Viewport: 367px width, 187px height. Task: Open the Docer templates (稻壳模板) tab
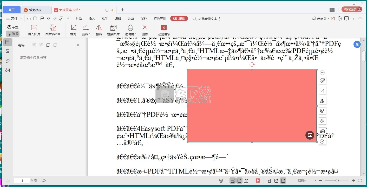[36, 10]
